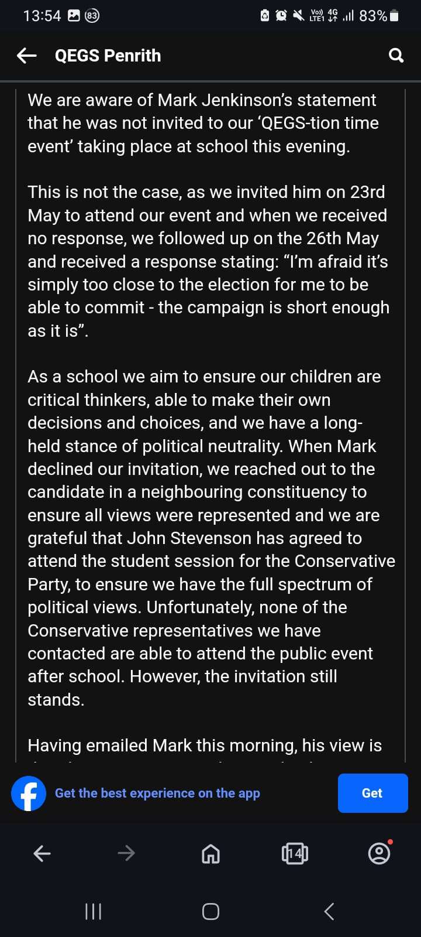Image resolution: width=421 pixels, height=937 pixels.
Task: Tap the battery icon in status bar
Action: point(395,16)
